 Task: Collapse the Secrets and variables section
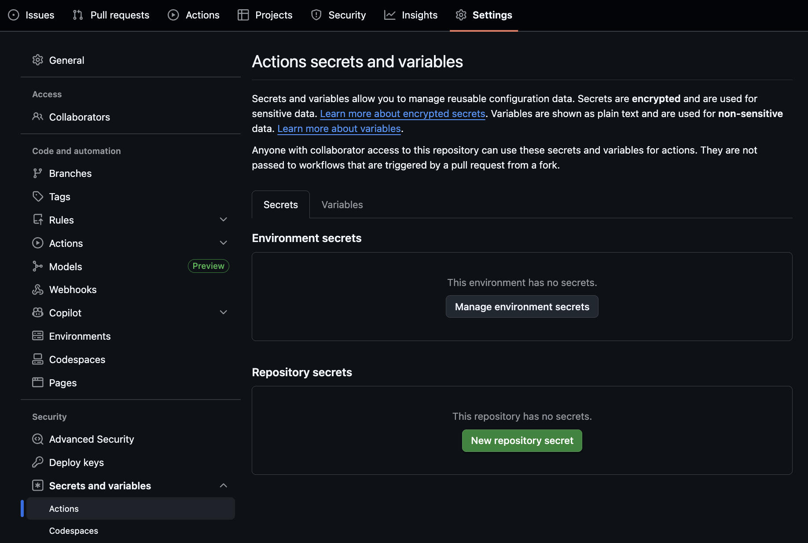(x=224, y=485)
